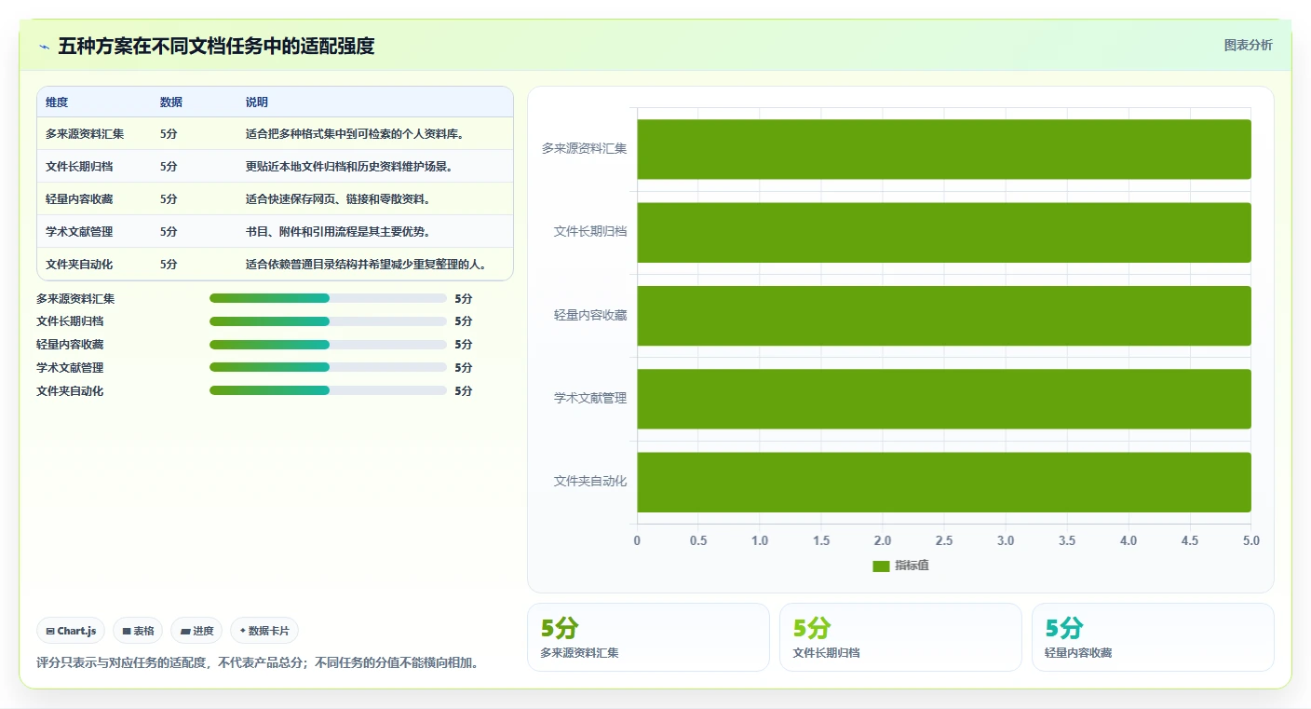This screenshot has height=709, width=1311.
Task: Click the 多来源资料汇集 chart bar
Action: (x=944, y=149)
